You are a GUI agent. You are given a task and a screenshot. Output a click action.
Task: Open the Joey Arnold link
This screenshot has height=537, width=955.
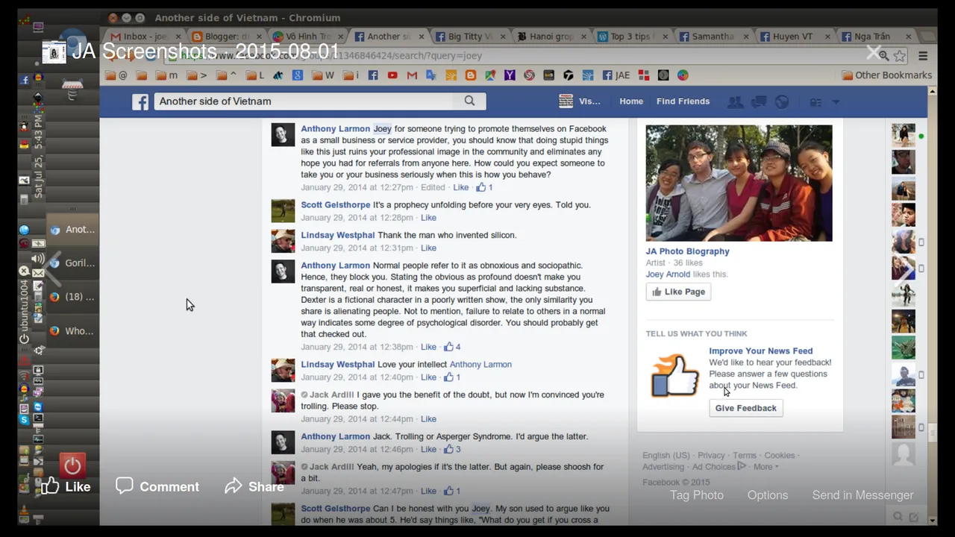pos(668,274)
